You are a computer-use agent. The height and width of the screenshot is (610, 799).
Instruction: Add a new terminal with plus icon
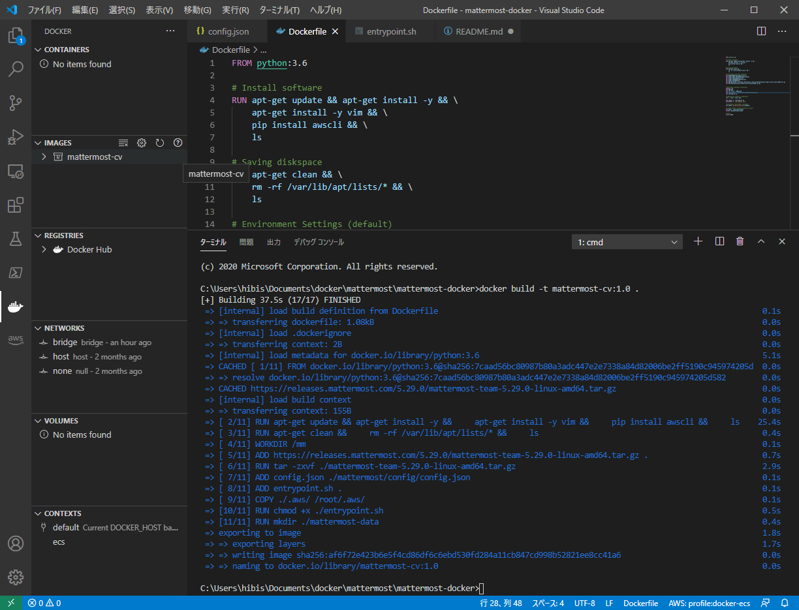tap(698, 241)
